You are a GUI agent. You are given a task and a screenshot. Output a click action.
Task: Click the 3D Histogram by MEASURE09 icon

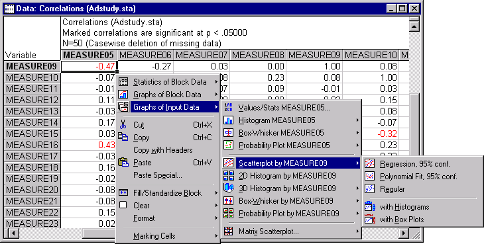click(229, 188)
